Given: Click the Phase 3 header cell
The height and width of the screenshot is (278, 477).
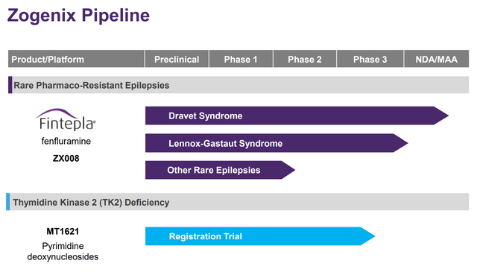Looking at the screenshot, I should click(370, 59).
